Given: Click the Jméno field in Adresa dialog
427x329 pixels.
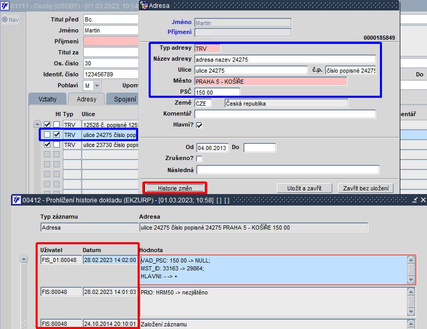Looking at the screenshot, I should [243, 22].
